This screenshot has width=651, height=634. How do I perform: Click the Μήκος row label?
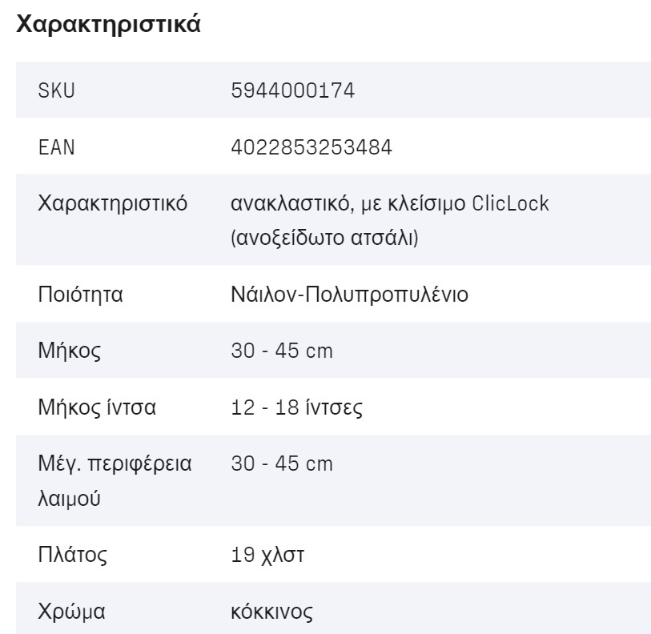[70, 350]
